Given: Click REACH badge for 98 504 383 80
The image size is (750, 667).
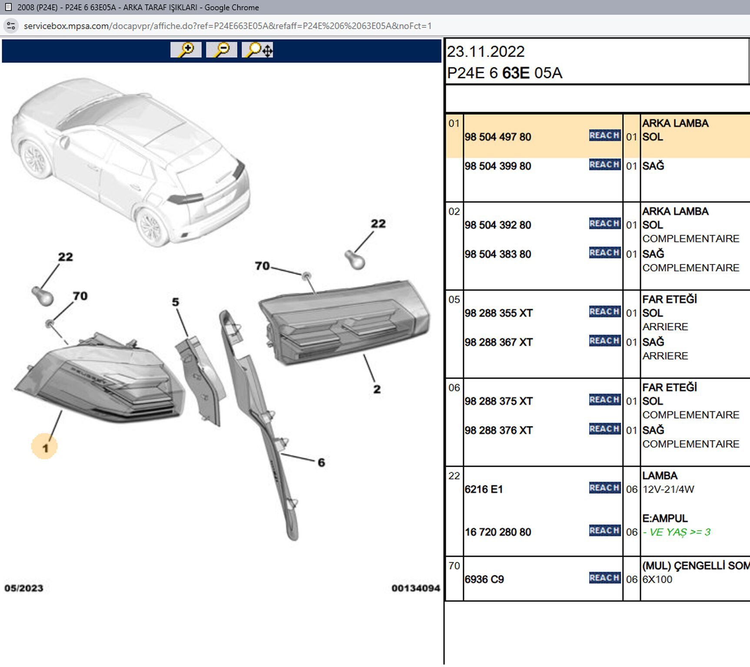Looking at the screenshot, I should 604,253.
